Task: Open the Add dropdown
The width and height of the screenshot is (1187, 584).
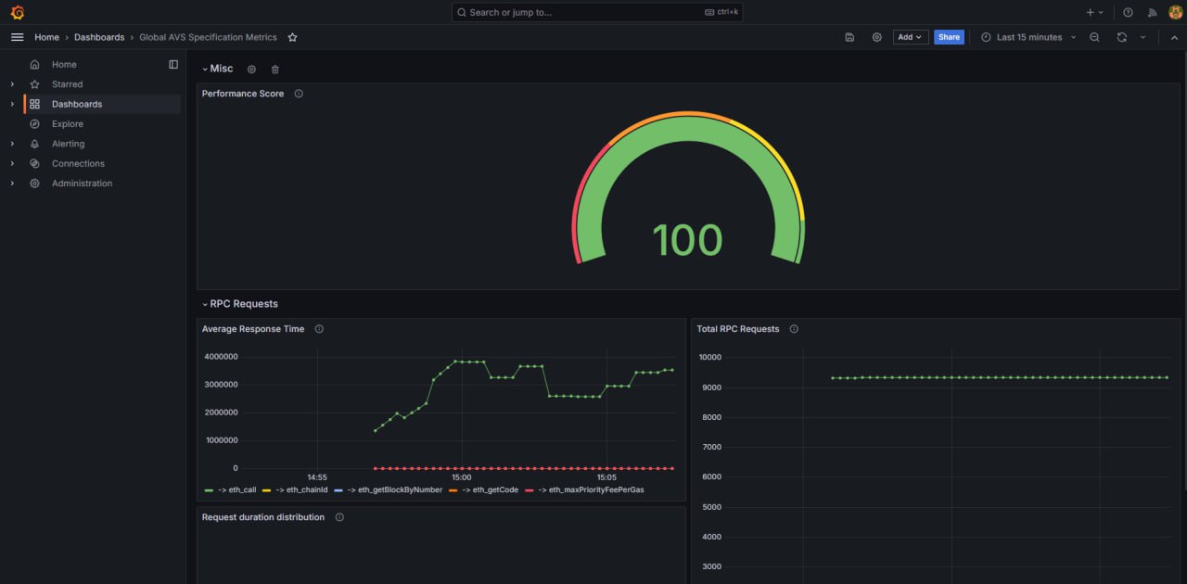Action: coord(911,37)
